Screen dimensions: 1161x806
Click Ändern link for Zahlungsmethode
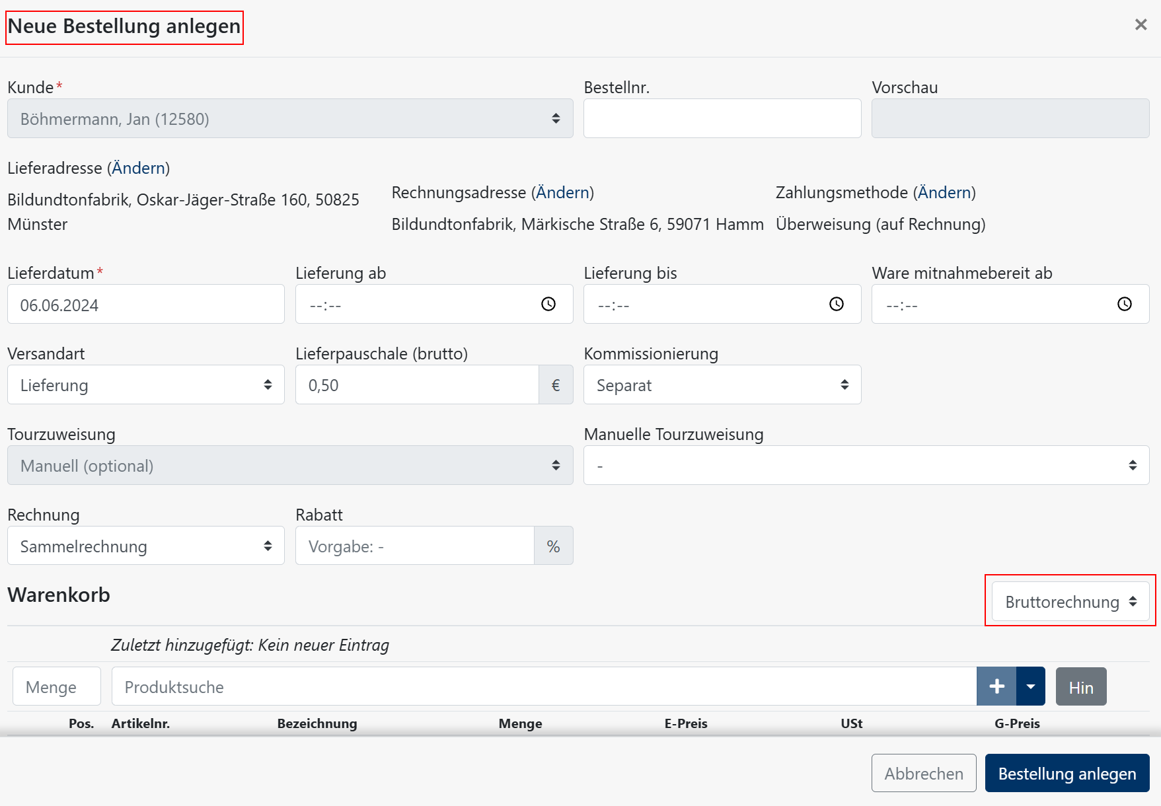pyautogui.click(x=944, y=192)
